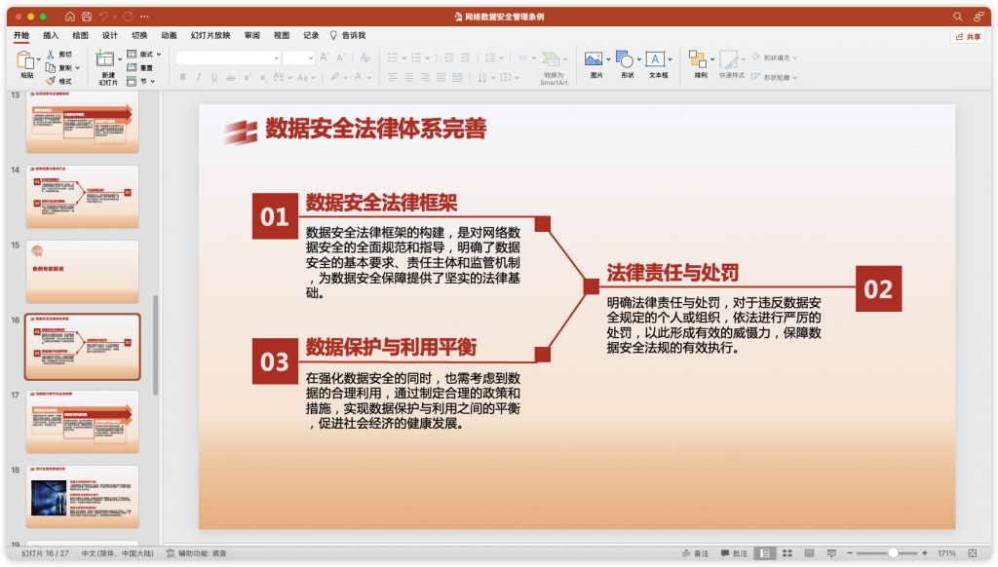Open the Shape Fill (形状填充) dropdown
998x567 pixels.
pos(779,57)
